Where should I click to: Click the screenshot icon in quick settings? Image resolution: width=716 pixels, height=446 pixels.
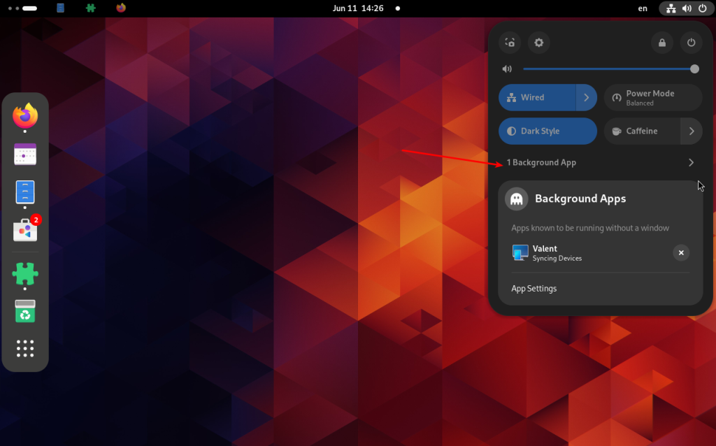click(x=510, y=43)
